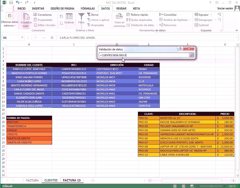The image size is (240, 188).
Task: Click Validación de datos button
Action: pyautogui.click(x=140, y=25)
